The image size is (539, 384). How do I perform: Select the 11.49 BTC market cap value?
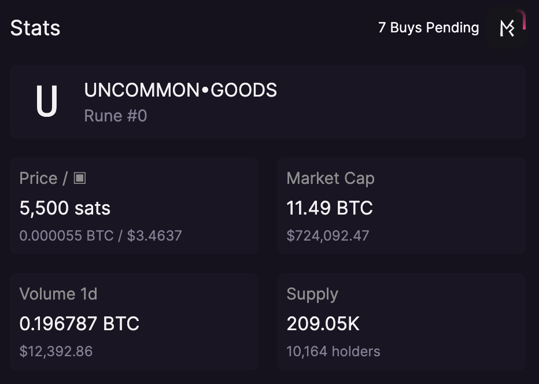(330, 208)
